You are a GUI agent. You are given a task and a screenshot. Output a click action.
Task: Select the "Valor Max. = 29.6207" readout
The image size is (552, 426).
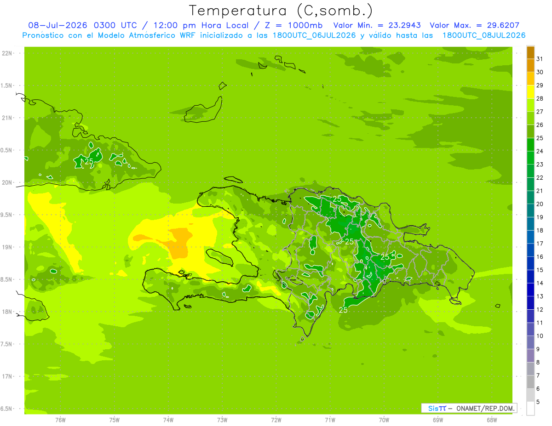coord(475,25)
